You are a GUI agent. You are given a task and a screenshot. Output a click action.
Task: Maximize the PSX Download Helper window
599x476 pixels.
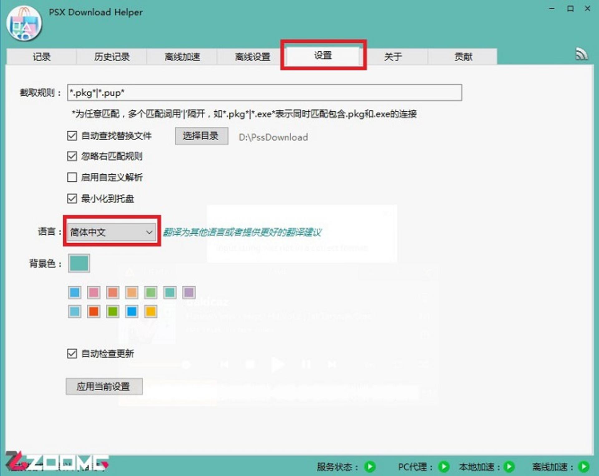(x=570, y=9)
